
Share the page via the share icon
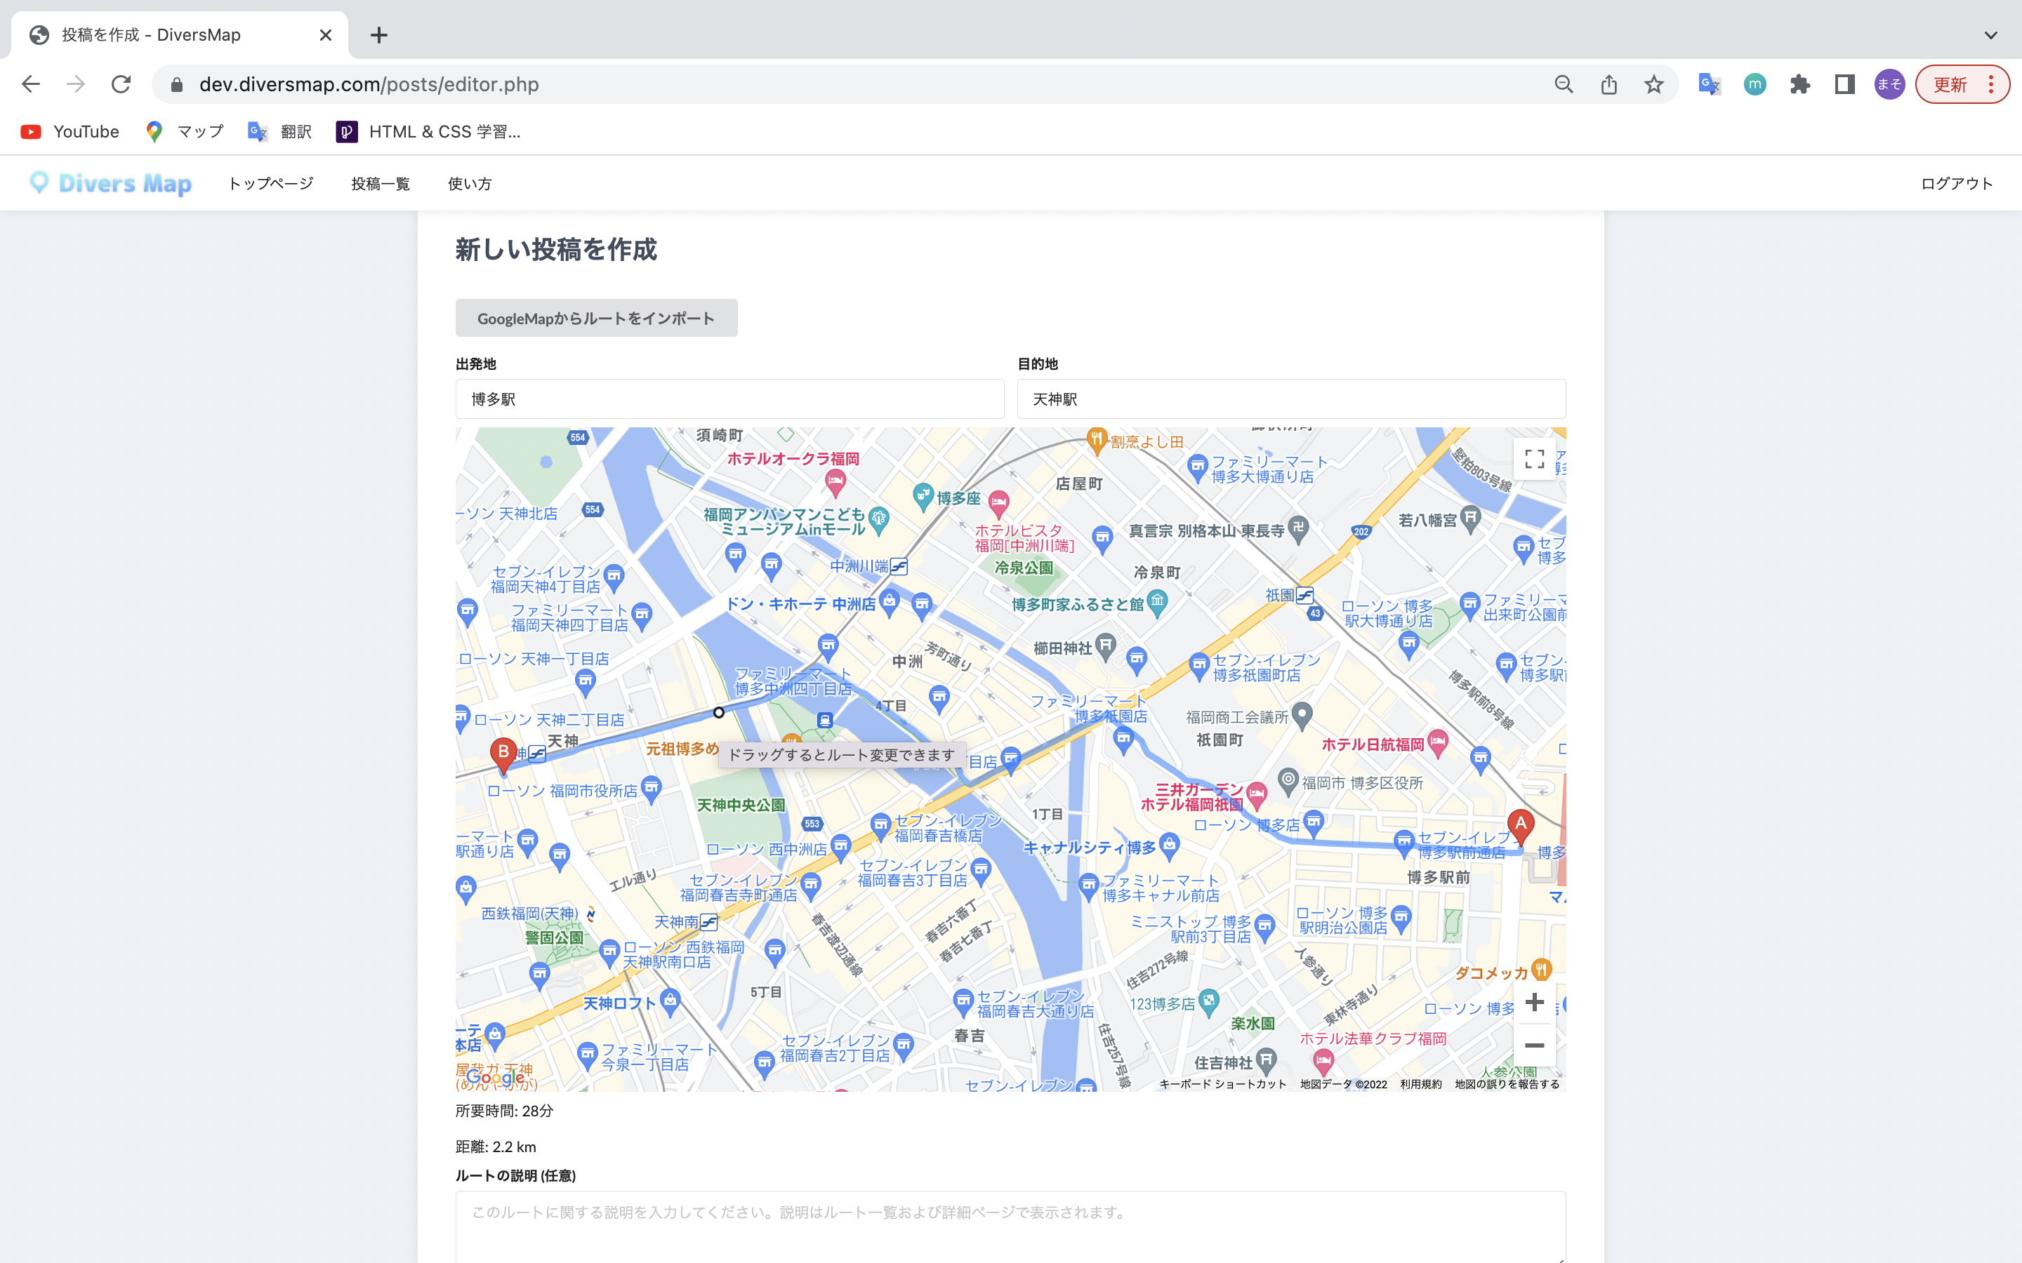(x=1608, y=83)
